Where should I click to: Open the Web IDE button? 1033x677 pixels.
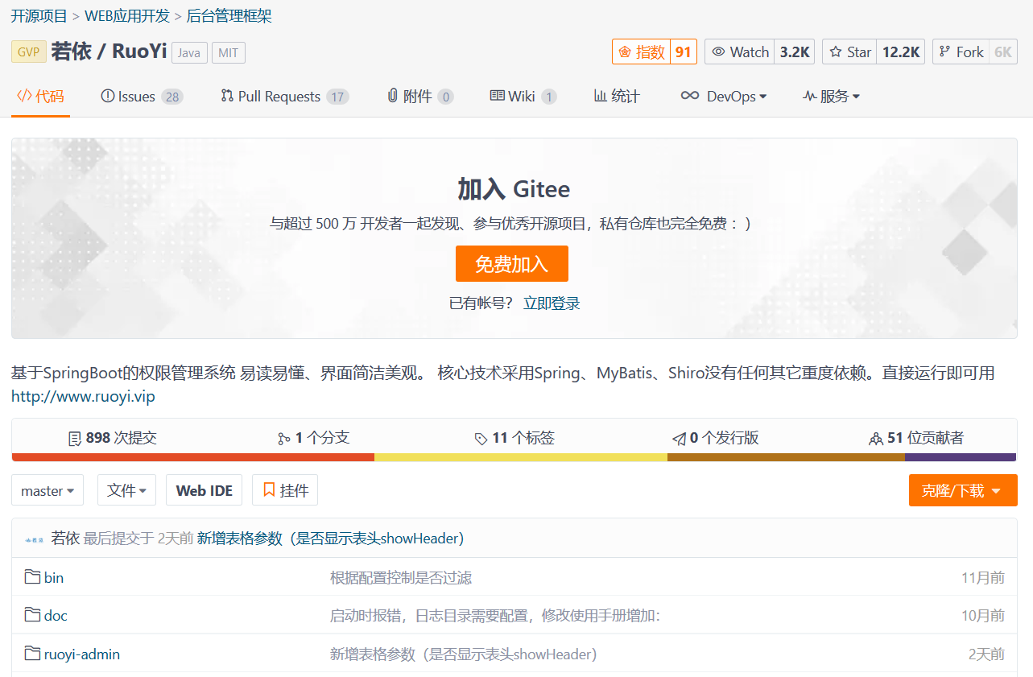(x=205, y=490)
